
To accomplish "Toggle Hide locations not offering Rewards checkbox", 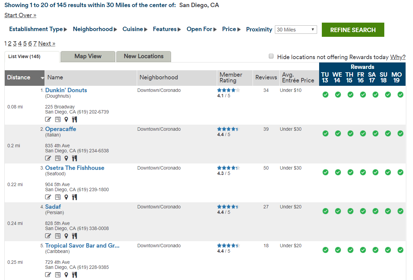I will pyautogui.click(x=271, y=56).
